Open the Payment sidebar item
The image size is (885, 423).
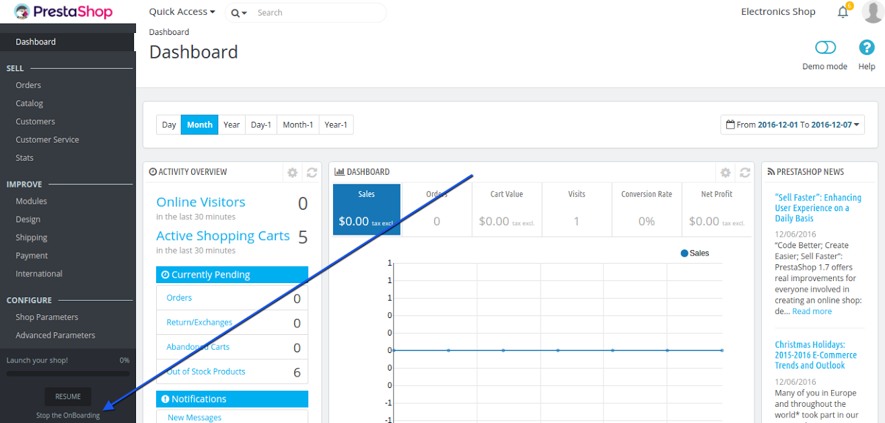[32, 256]
